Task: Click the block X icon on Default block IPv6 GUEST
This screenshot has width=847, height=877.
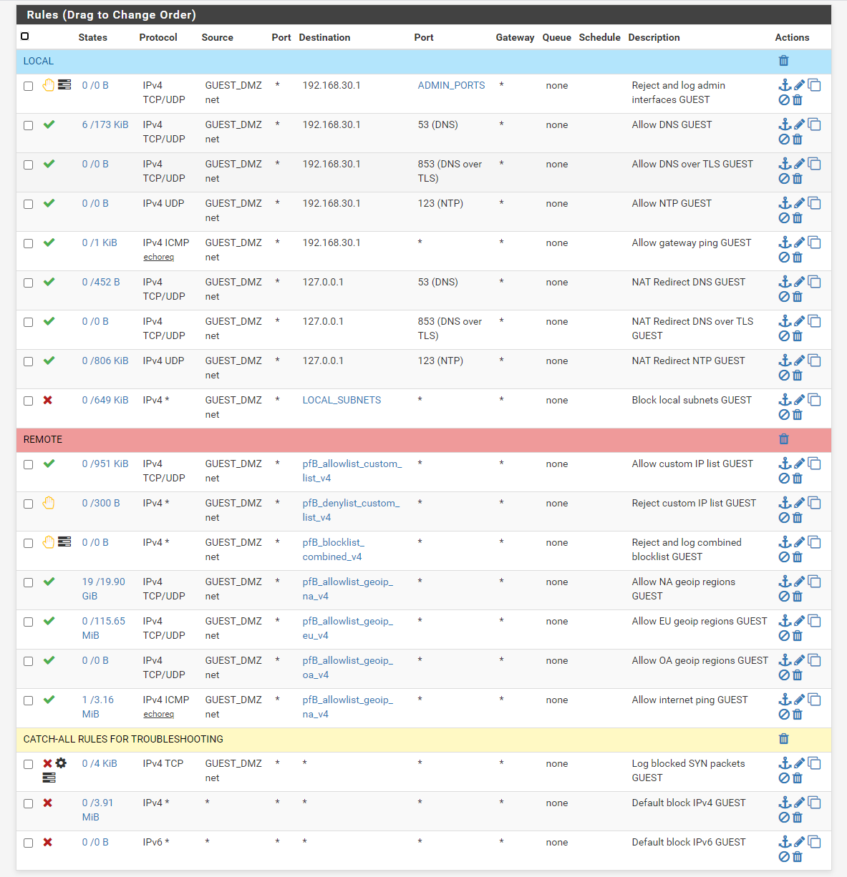Action: tap(47, 842)
